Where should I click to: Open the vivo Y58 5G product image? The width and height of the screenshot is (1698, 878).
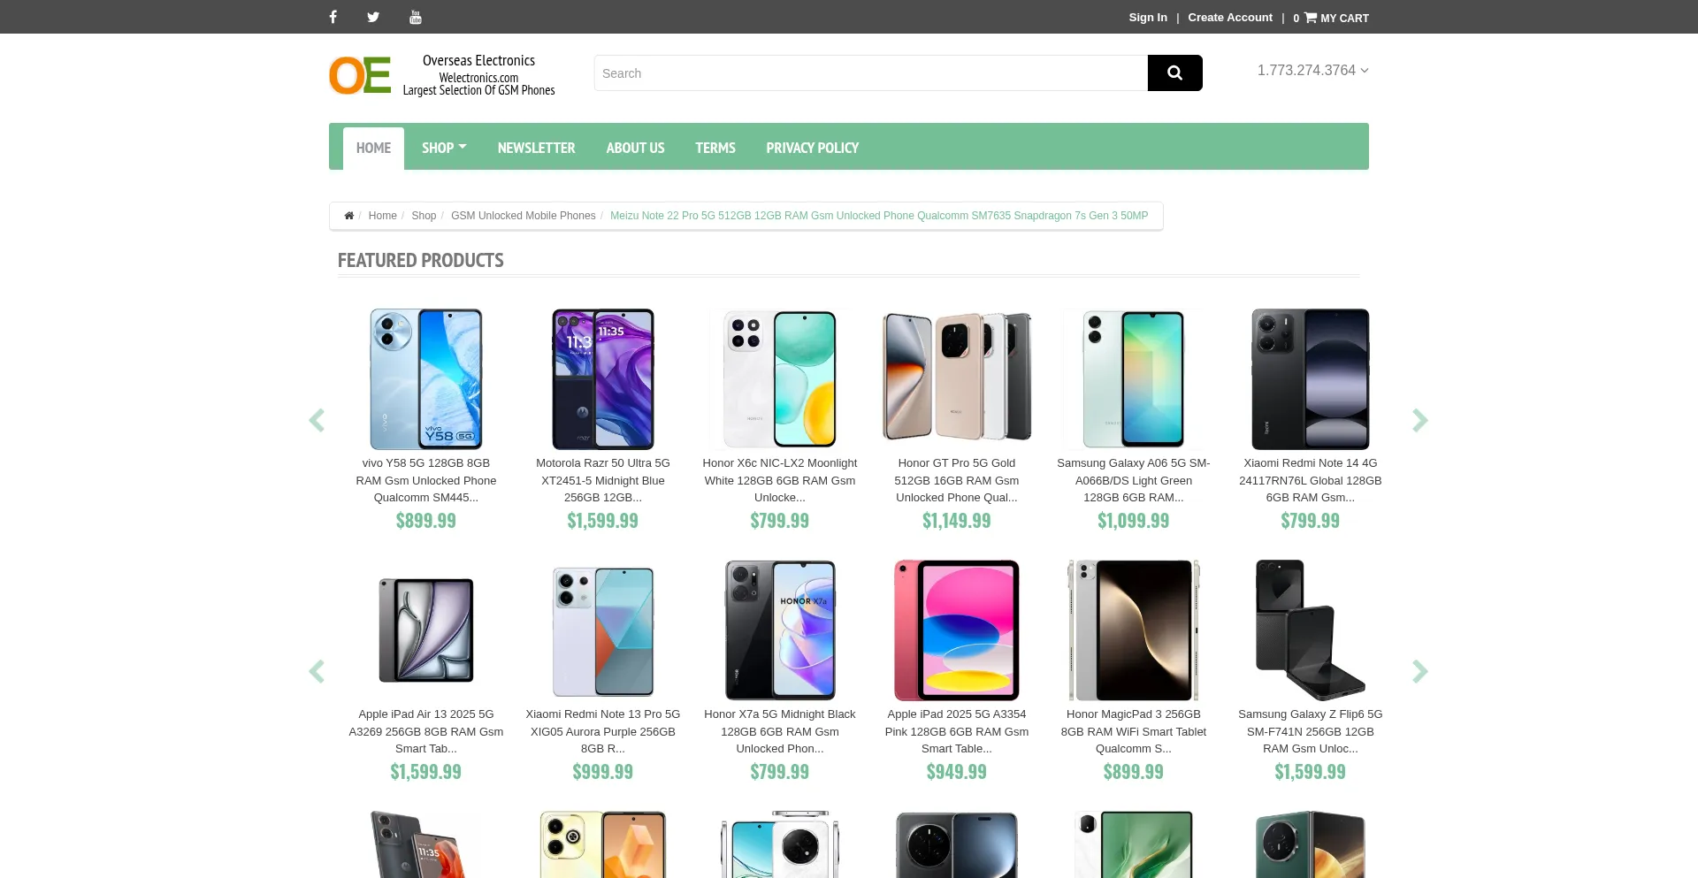426,379
